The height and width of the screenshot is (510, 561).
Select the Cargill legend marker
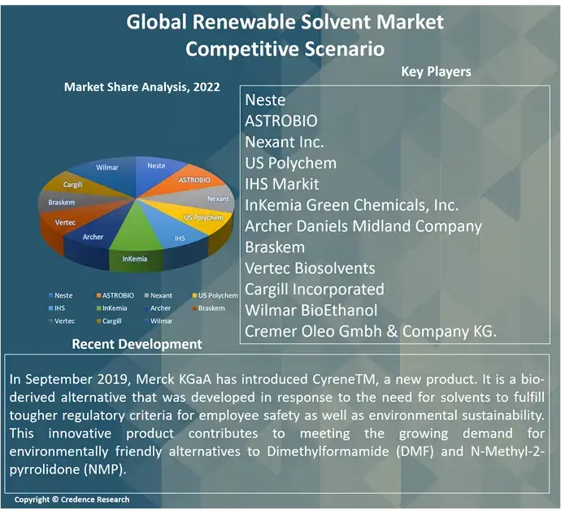[98, 321]
